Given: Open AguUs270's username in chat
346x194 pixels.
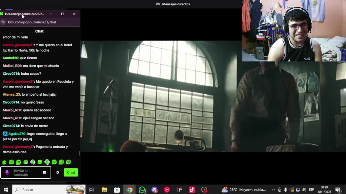Looking at the screenshot, I should [x=17, y=134].
